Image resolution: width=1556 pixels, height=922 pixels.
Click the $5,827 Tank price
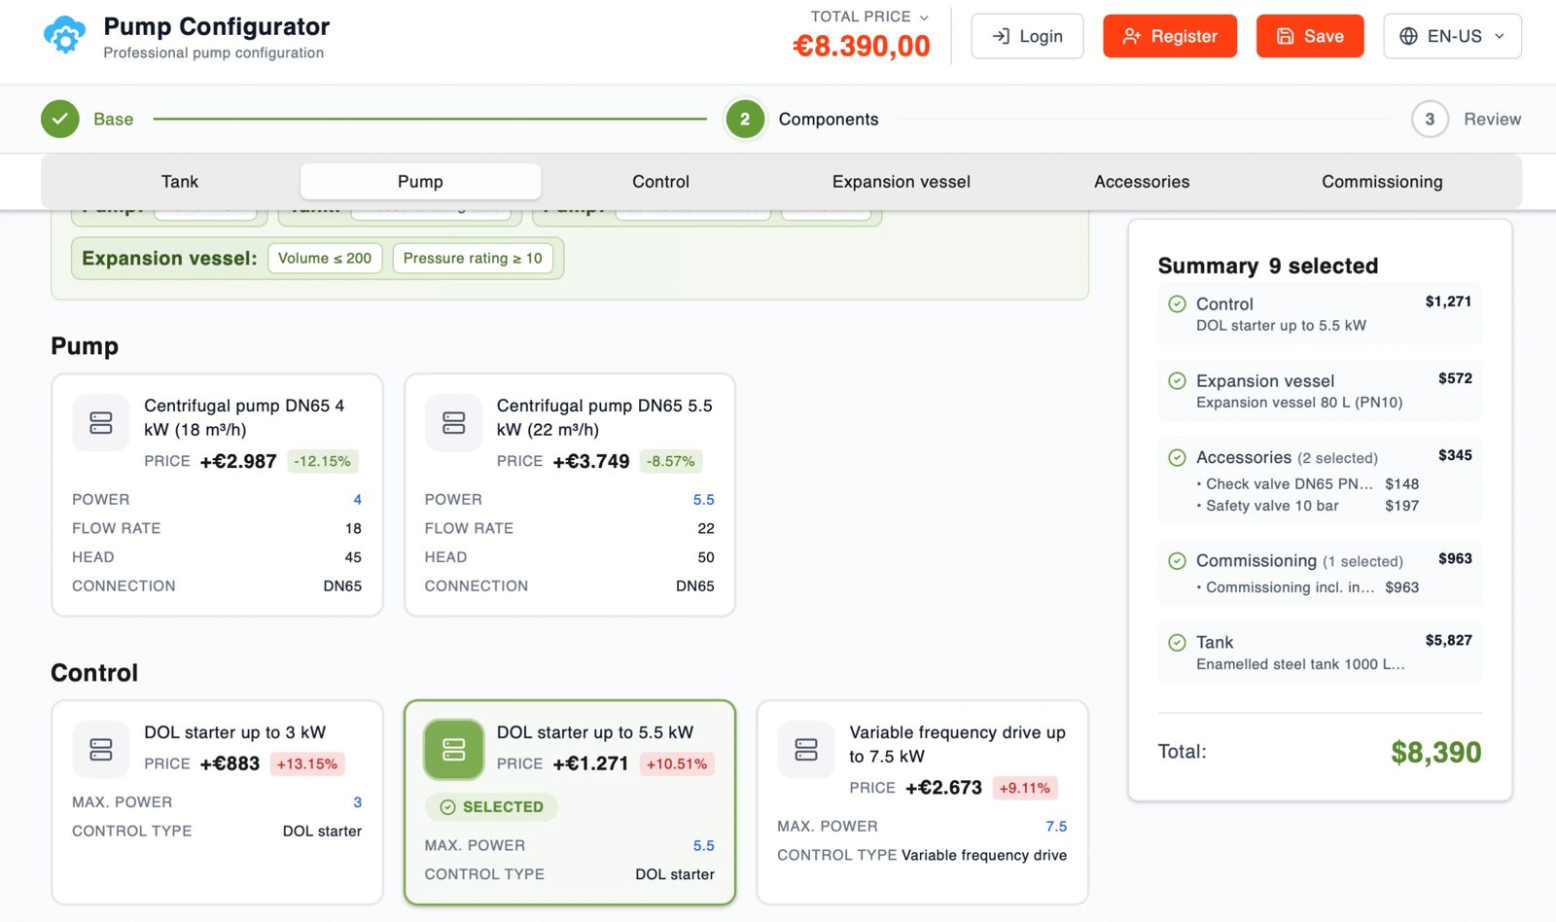click(1448, 640)
